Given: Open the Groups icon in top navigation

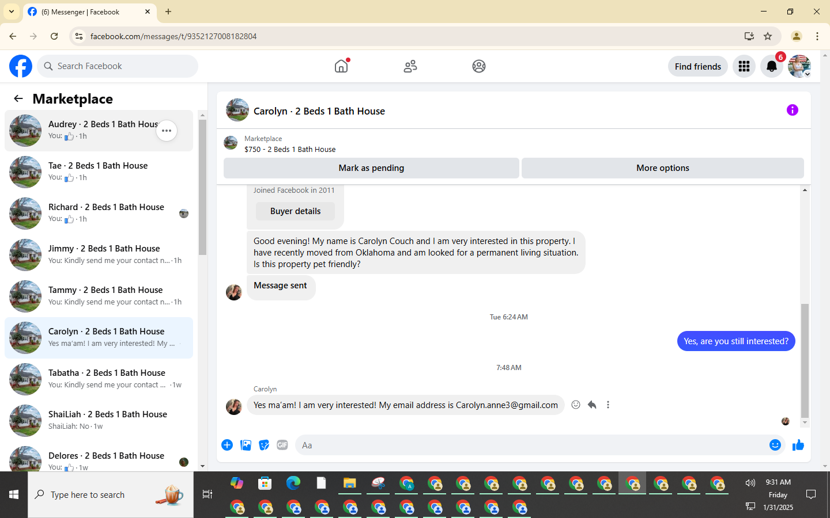Looking at the screenshot, I should point(479,66).
